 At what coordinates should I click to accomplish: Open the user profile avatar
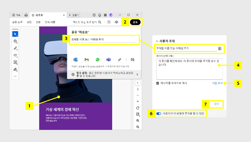click(x=111, y=15)
